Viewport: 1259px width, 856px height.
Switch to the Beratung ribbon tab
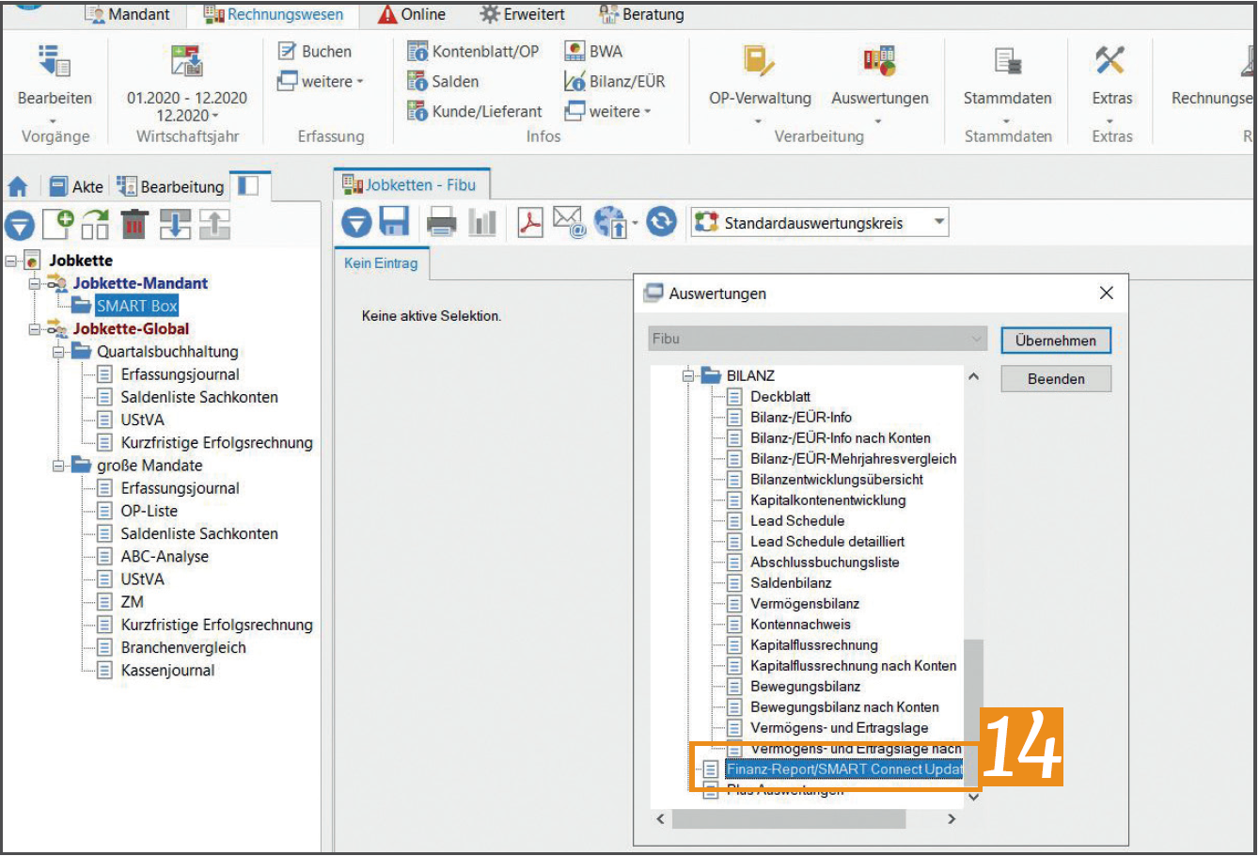point(641,15)
